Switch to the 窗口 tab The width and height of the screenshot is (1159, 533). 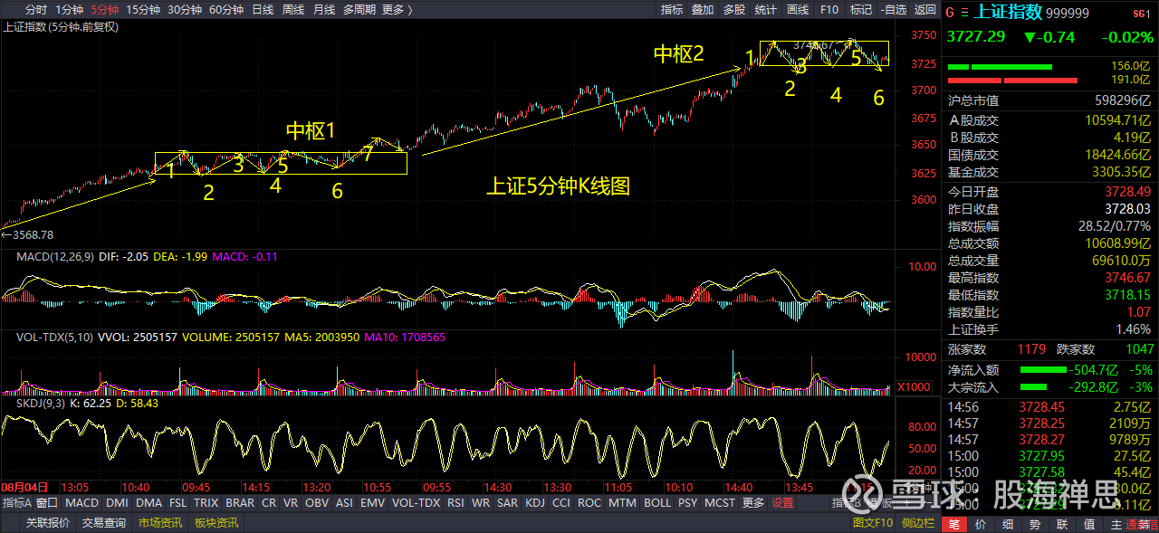point(47,503)
